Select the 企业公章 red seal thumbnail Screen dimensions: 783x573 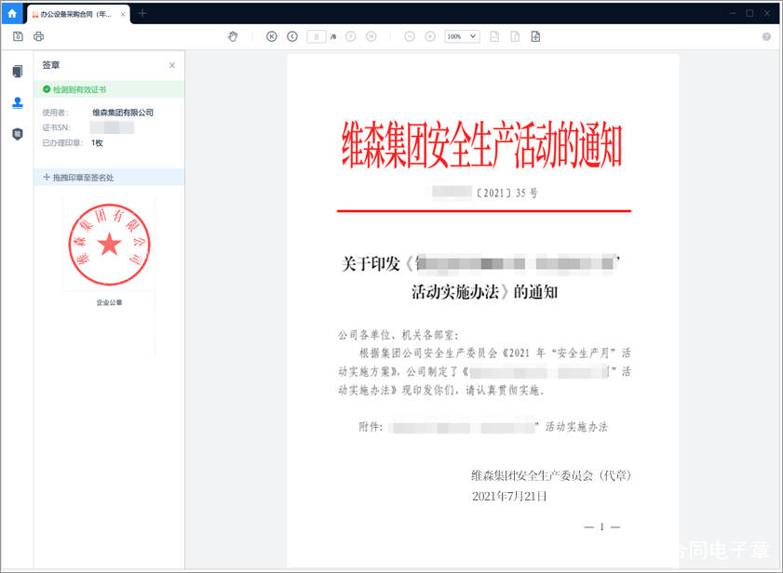point(109,245)
